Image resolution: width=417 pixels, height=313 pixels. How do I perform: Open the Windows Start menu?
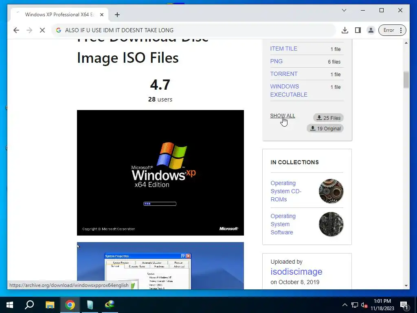tap(10, 305)
